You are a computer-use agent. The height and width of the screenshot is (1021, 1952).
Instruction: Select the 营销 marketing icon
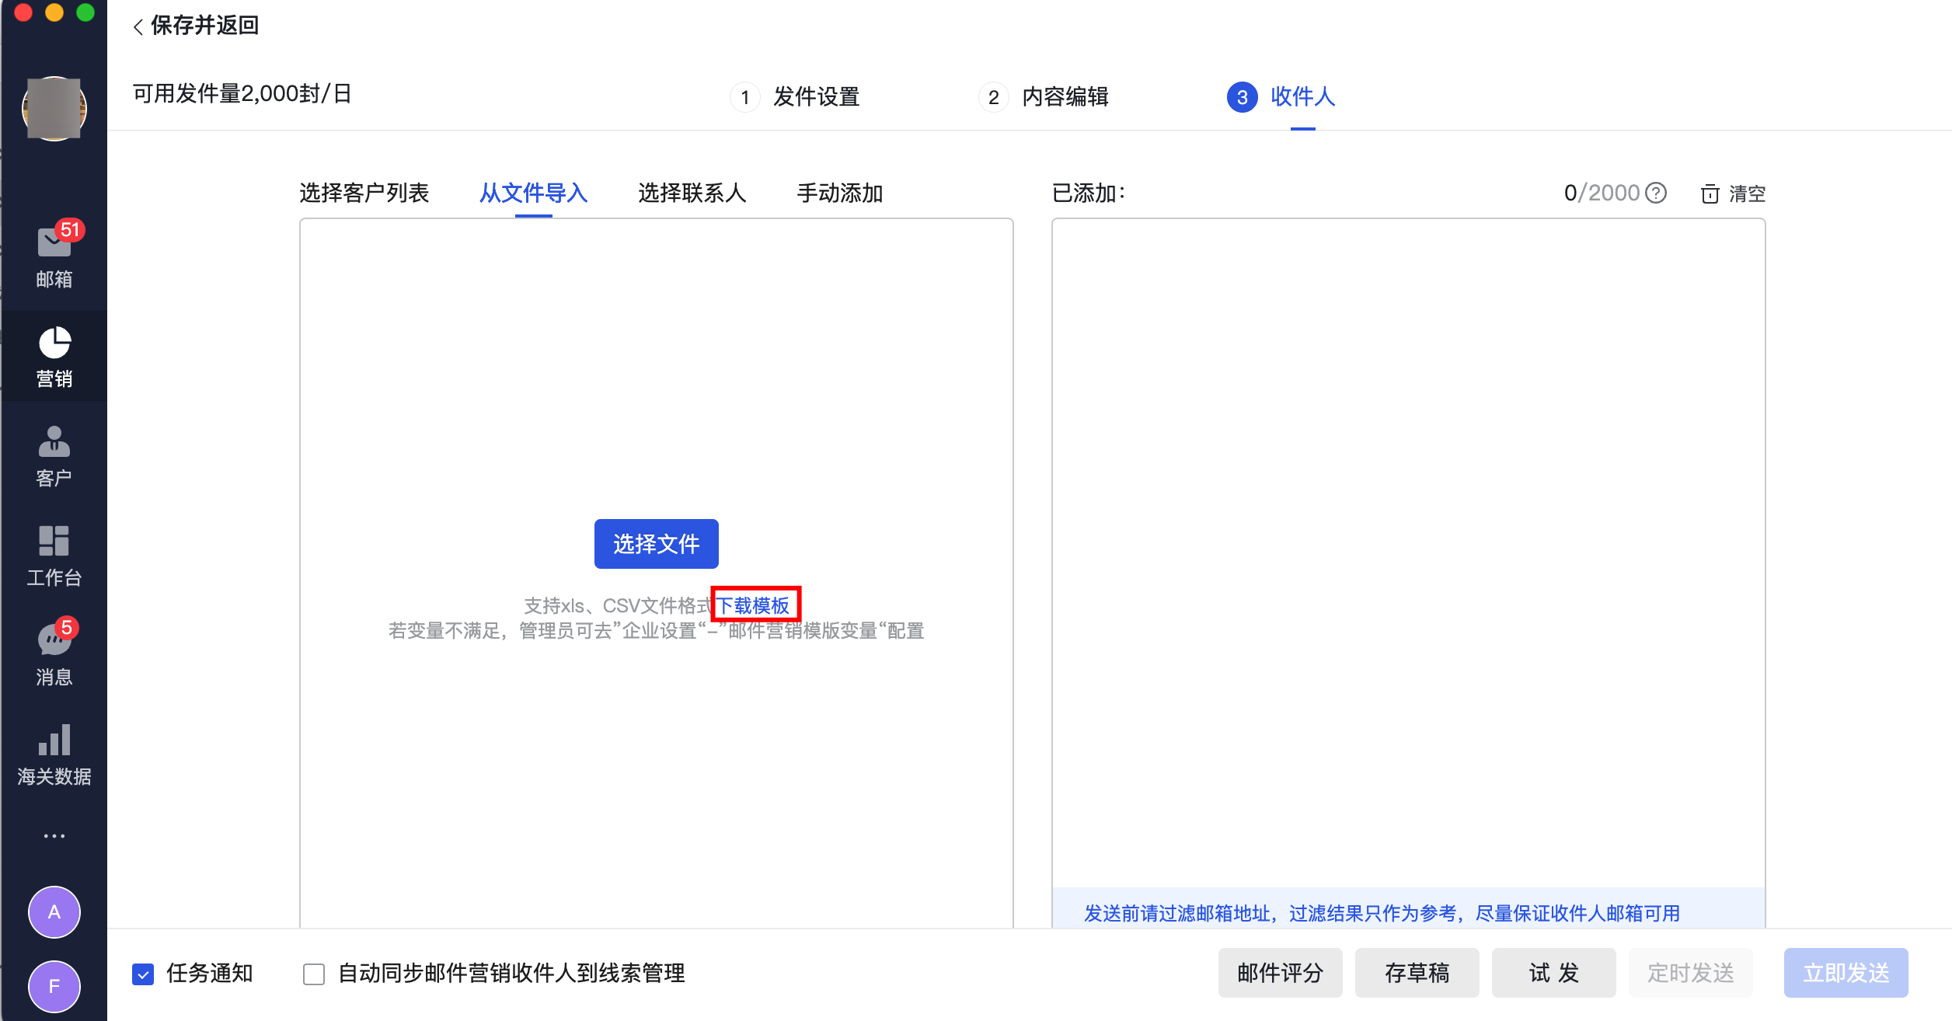(53, 356)
